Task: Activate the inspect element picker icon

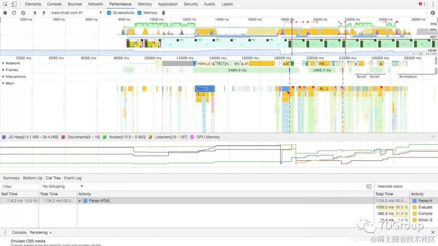Action: pyautogui.click(x=5, y=4)
